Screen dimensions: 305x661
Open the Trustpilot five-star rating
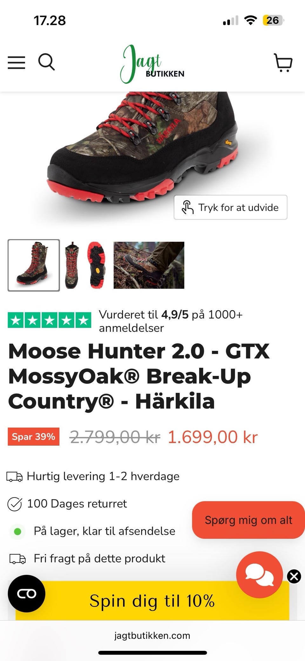[50, 320]
